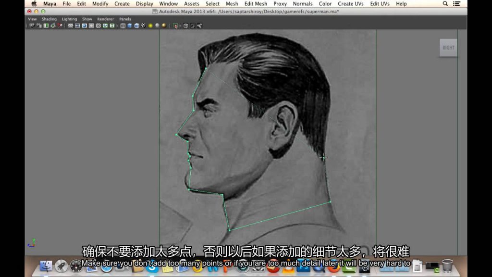
Task: Click the curve point at the chin
Action: 189,189
